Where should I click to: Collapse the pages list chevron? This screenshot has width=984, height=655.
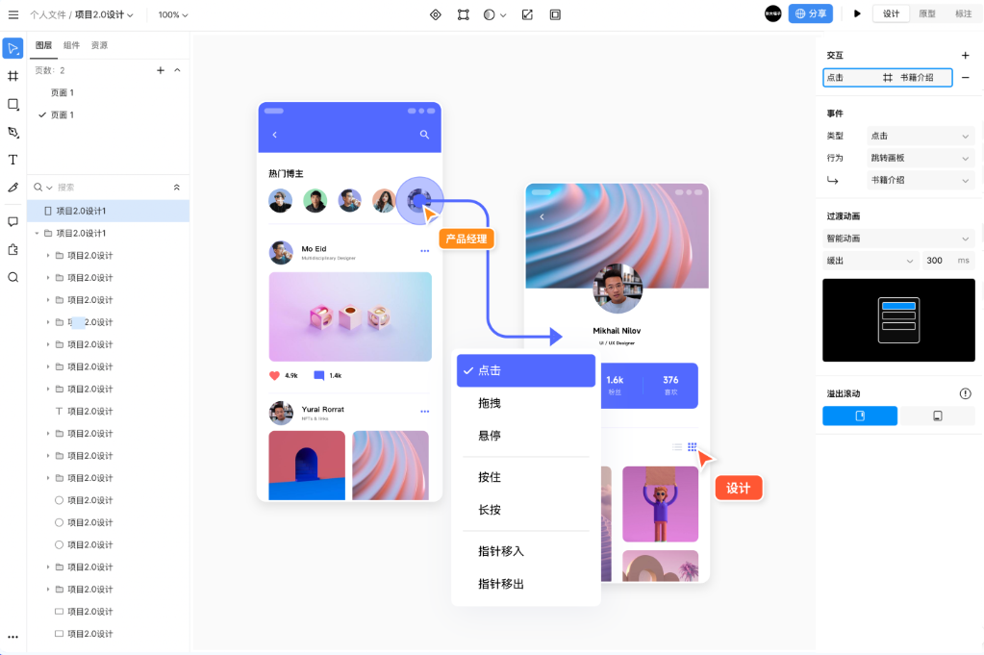click(178, 70)
